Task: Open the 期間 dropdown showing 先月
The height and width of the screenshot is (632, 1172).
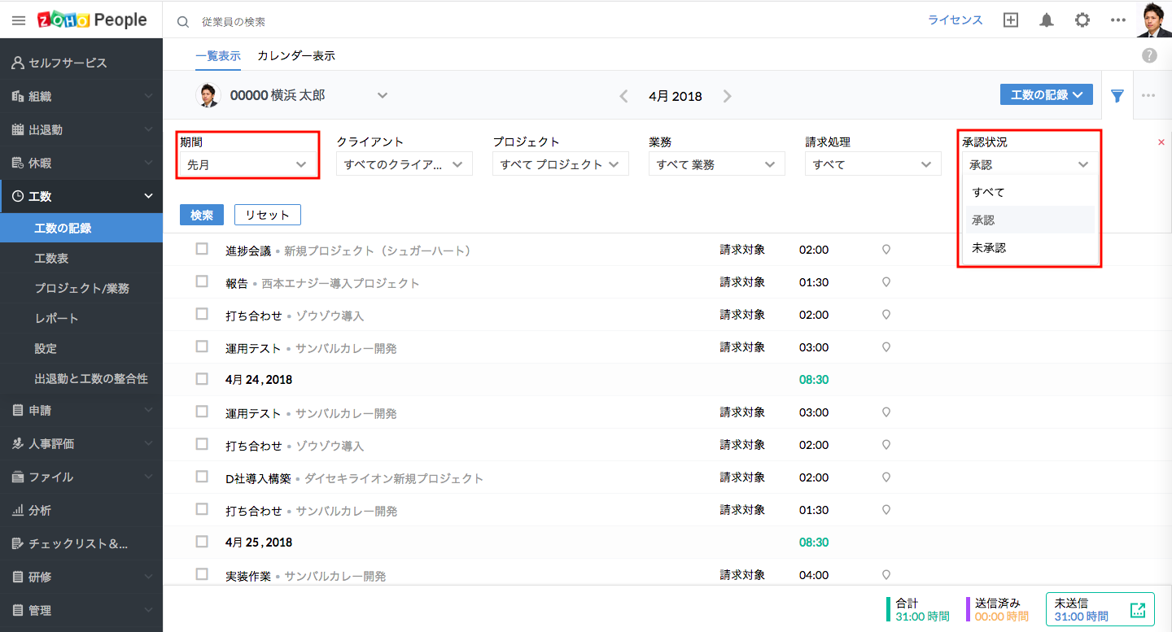Action: 247,164
